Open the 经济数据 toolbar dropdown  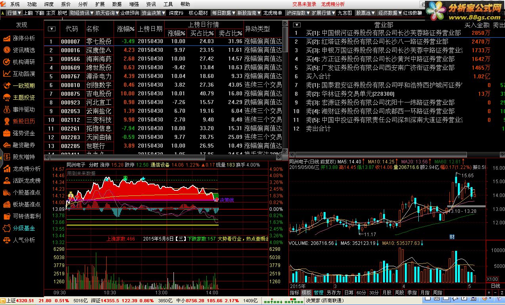click(x=389, y=13)
